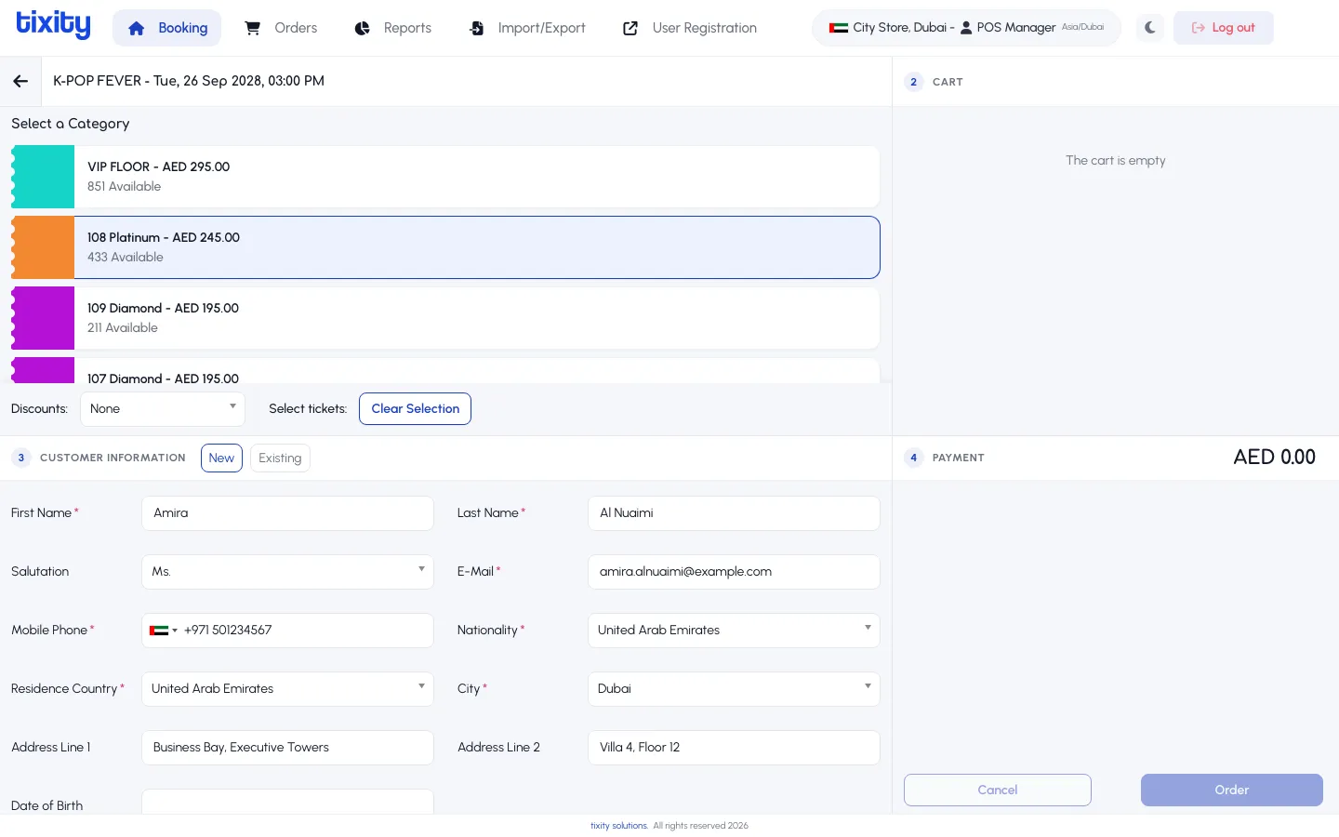1339x837 pixels.
Task: Click the AED 0.00 payment total
Action: pyautogui.click(x=1274, y=458)
